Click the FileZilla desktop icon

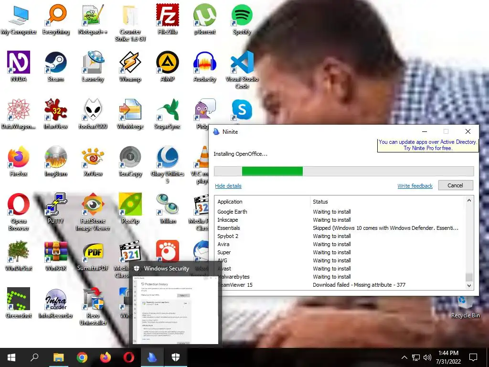(168, 19)
